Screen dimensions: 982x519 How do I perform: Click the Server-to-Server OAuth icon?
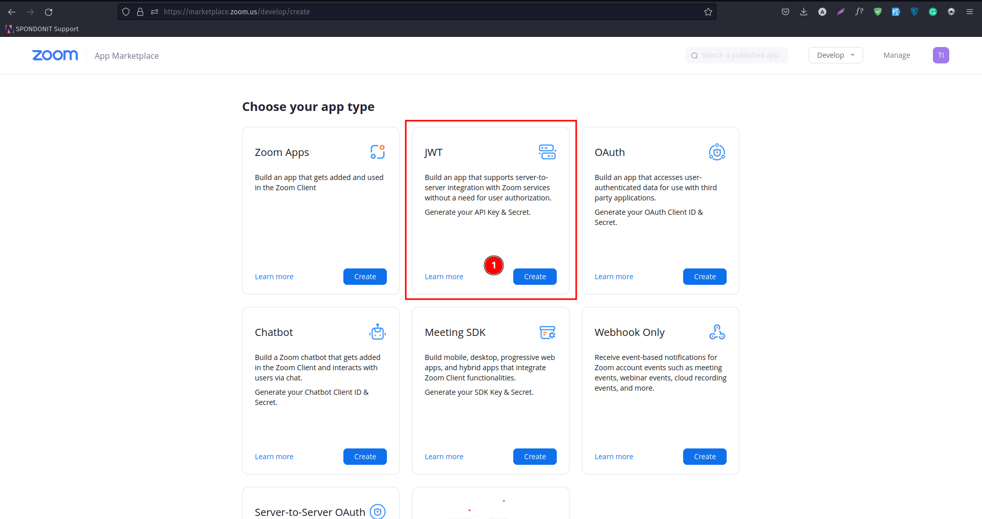point(378,511)
